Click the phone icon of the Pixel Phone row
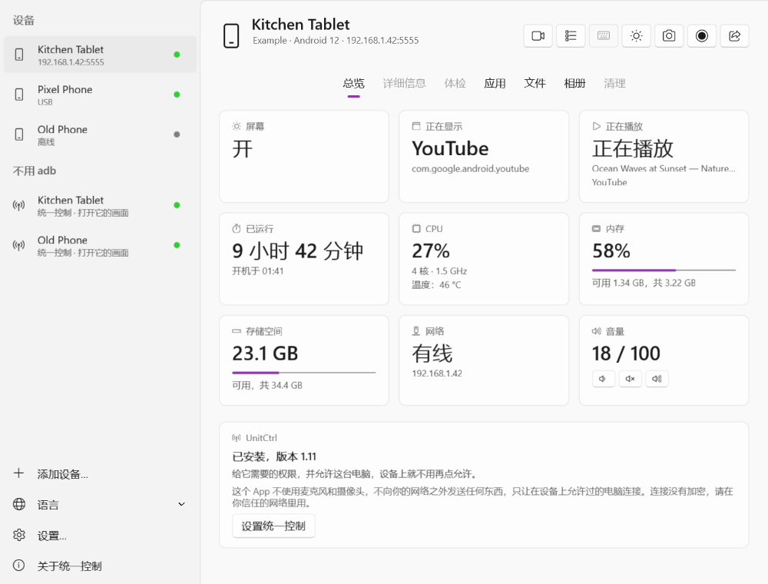 [x=19, y=95]
